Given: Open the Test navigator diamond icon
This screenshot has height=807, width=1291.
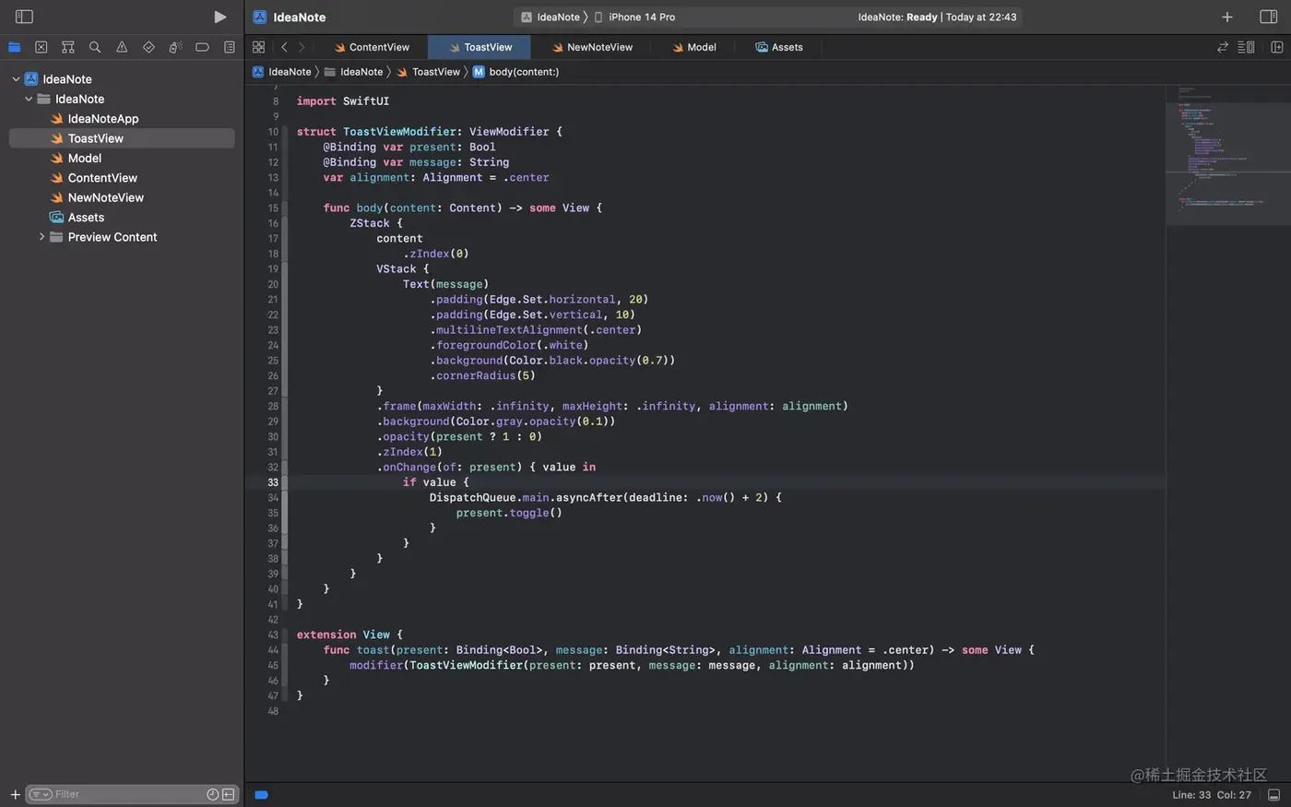Looking at the screenshot, I should (x=148, y=47).
